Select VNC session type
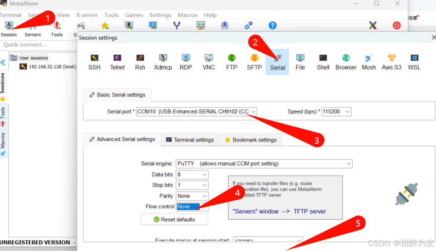The image size is (436, 251). pyautogui.click(x=209, y=62)
